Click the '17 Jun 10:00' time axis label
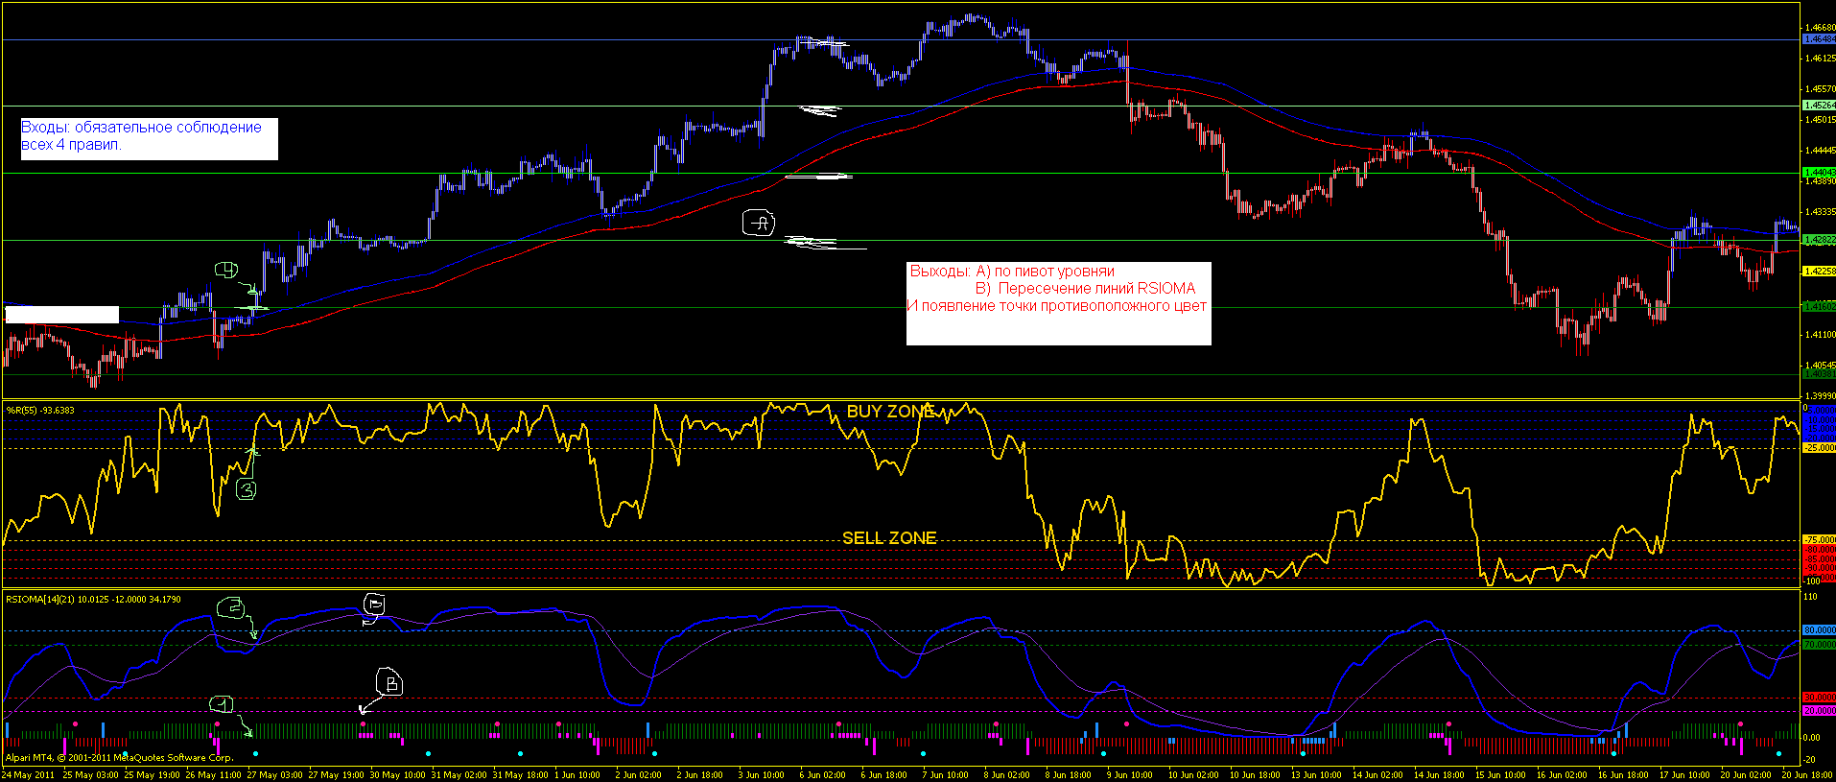The height and width of the screenshot is (782, 1836). pyautogui.click(x=1684, y=774)
